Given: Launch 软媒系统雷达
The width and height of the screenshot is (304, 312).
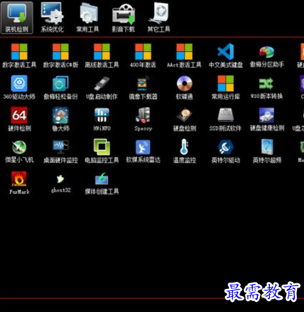Looking at the screenshot, I should pyautogui.click(x=143, y=151).
